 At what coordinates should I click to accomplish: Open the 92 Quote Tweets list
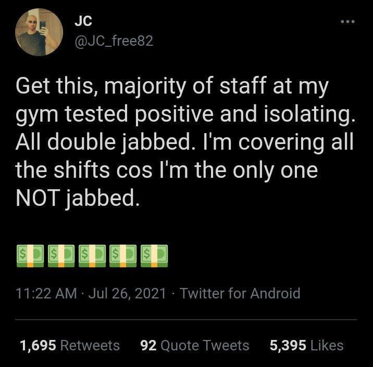click(x=195, y=346)
